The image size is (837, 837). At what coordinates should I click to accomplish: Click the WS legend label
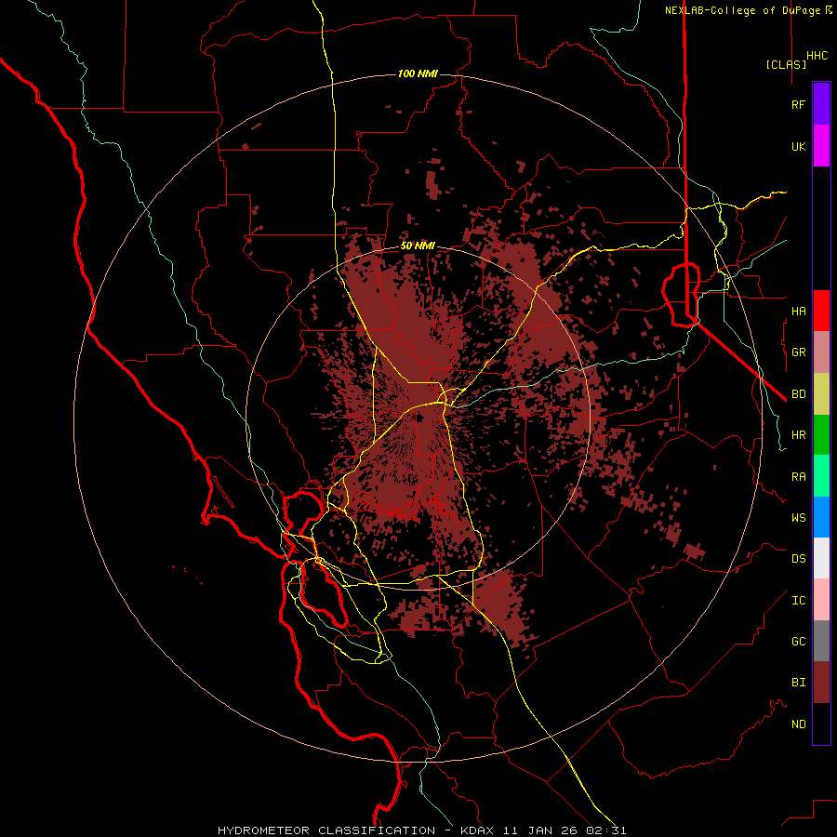799,517
